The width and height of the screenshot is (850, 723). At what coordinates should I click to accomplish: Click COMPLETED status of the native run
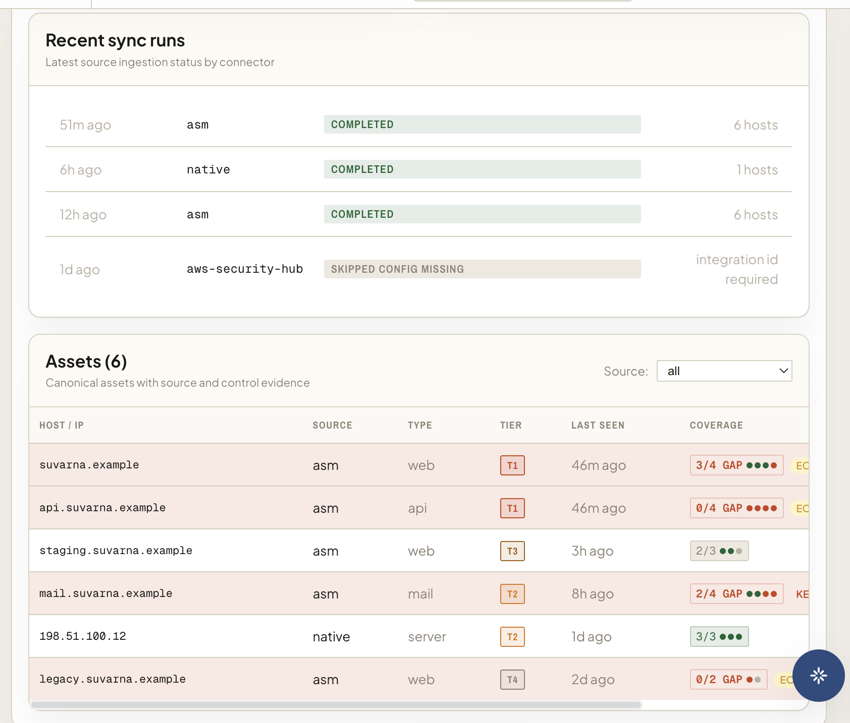(483, 169)
